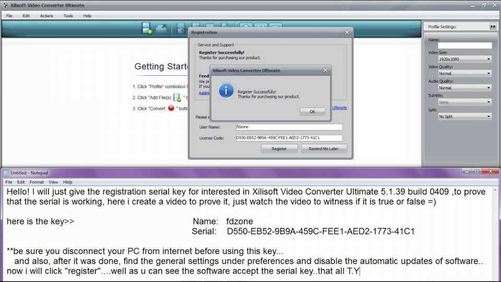Click the Remove file toolbar icon
Viewport: 501px width, 282px height.
click(161, 28)
